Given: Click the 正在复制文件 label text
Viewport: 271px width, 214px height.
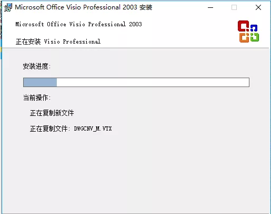Looking at the screenshot, I should pos(49,129).
